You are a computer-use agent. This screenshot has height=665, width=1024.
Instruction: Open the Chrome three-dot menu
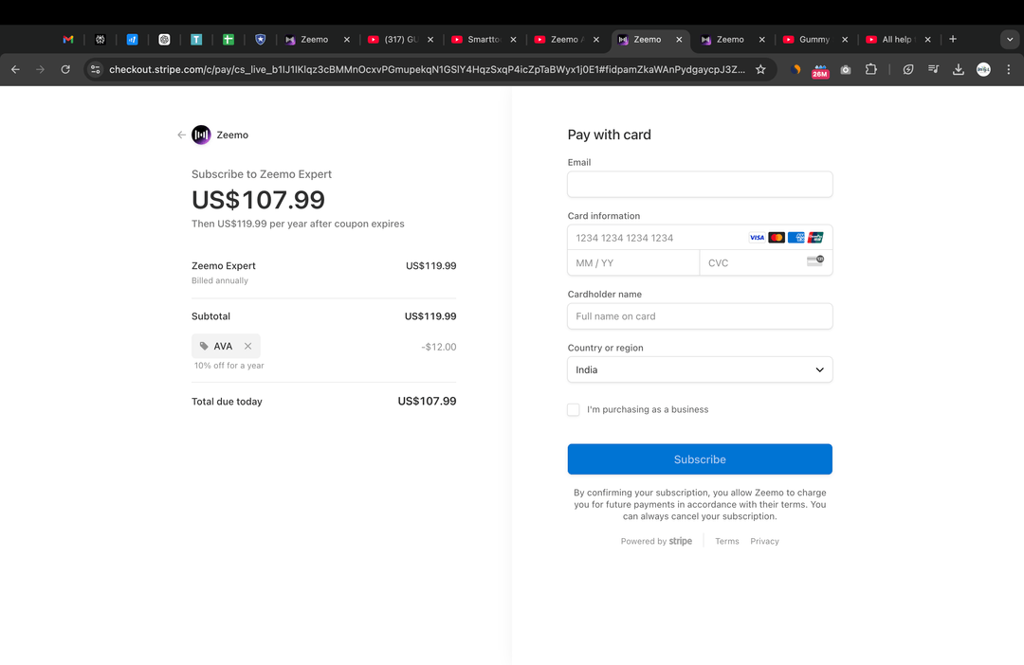1008,69
